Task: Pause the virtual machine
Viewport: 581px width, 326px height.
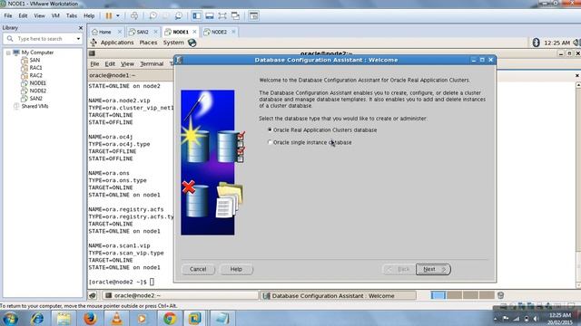Action: coord(109,16)
